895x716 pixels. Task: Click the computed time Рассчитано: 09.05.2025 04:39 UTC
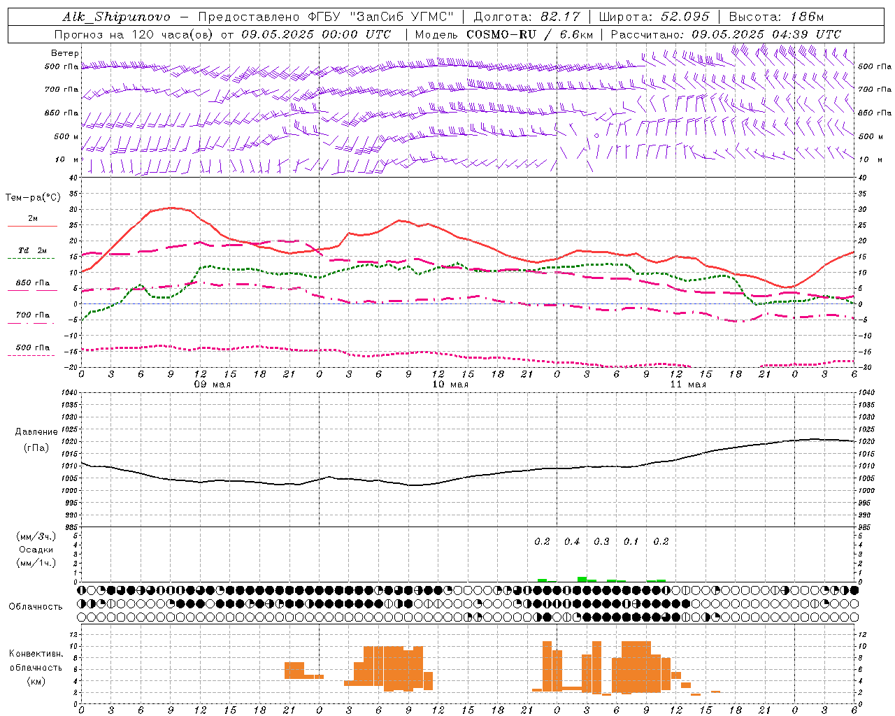point(726,34)
